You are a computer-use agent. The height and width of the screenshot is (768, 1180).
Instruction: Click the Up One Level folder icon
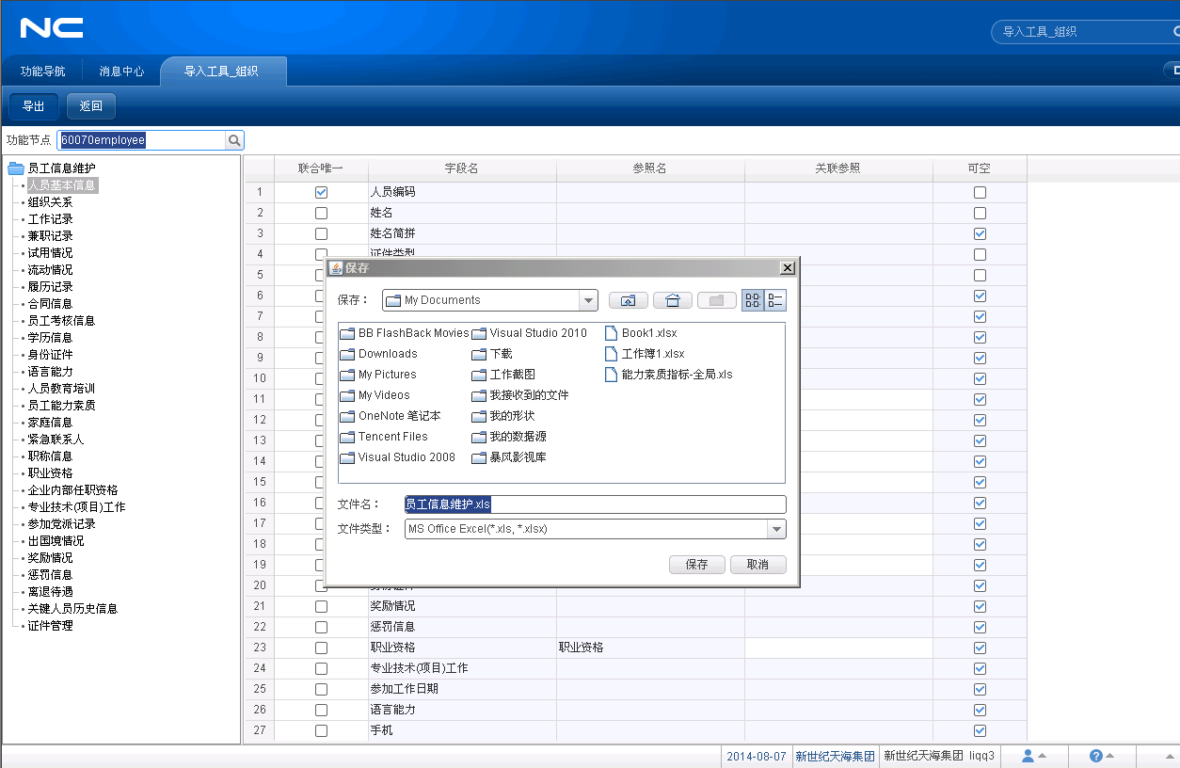(629, 300)
